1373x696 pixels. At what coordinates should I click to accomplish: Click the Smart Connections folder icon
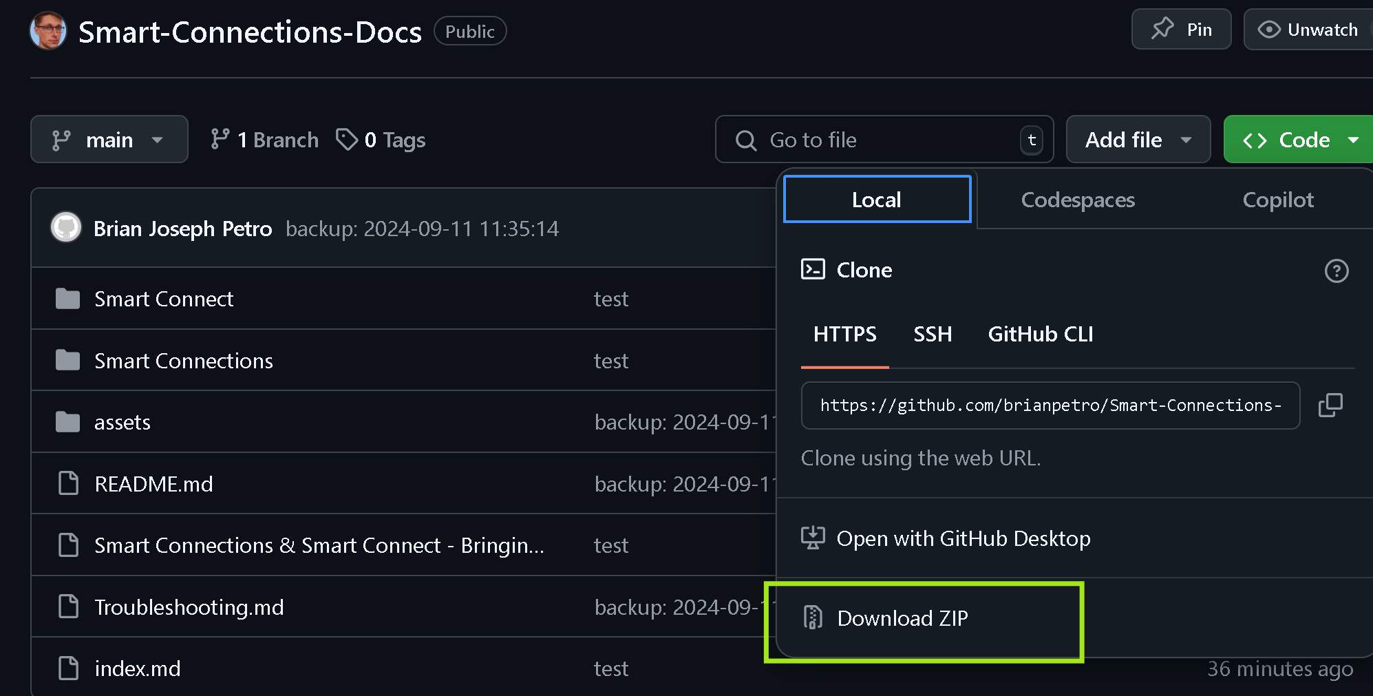pos(67,359)
